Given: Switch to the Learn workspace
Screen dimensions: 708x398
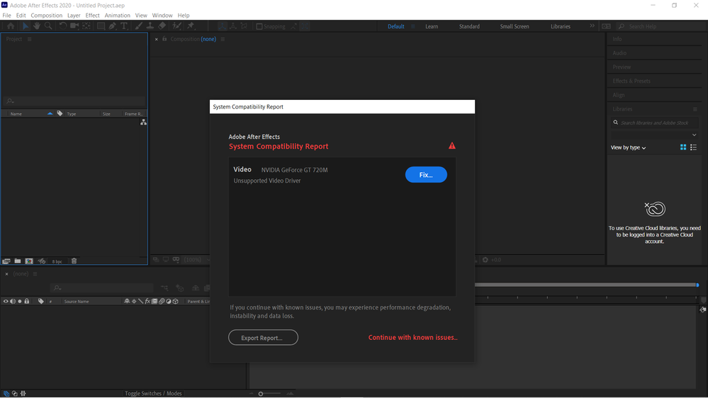Looking at the screenshot, I should (431, 27).
